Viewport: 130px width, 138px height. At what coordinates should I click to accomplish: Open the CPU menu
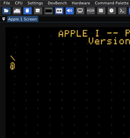[x=19, y=3]
